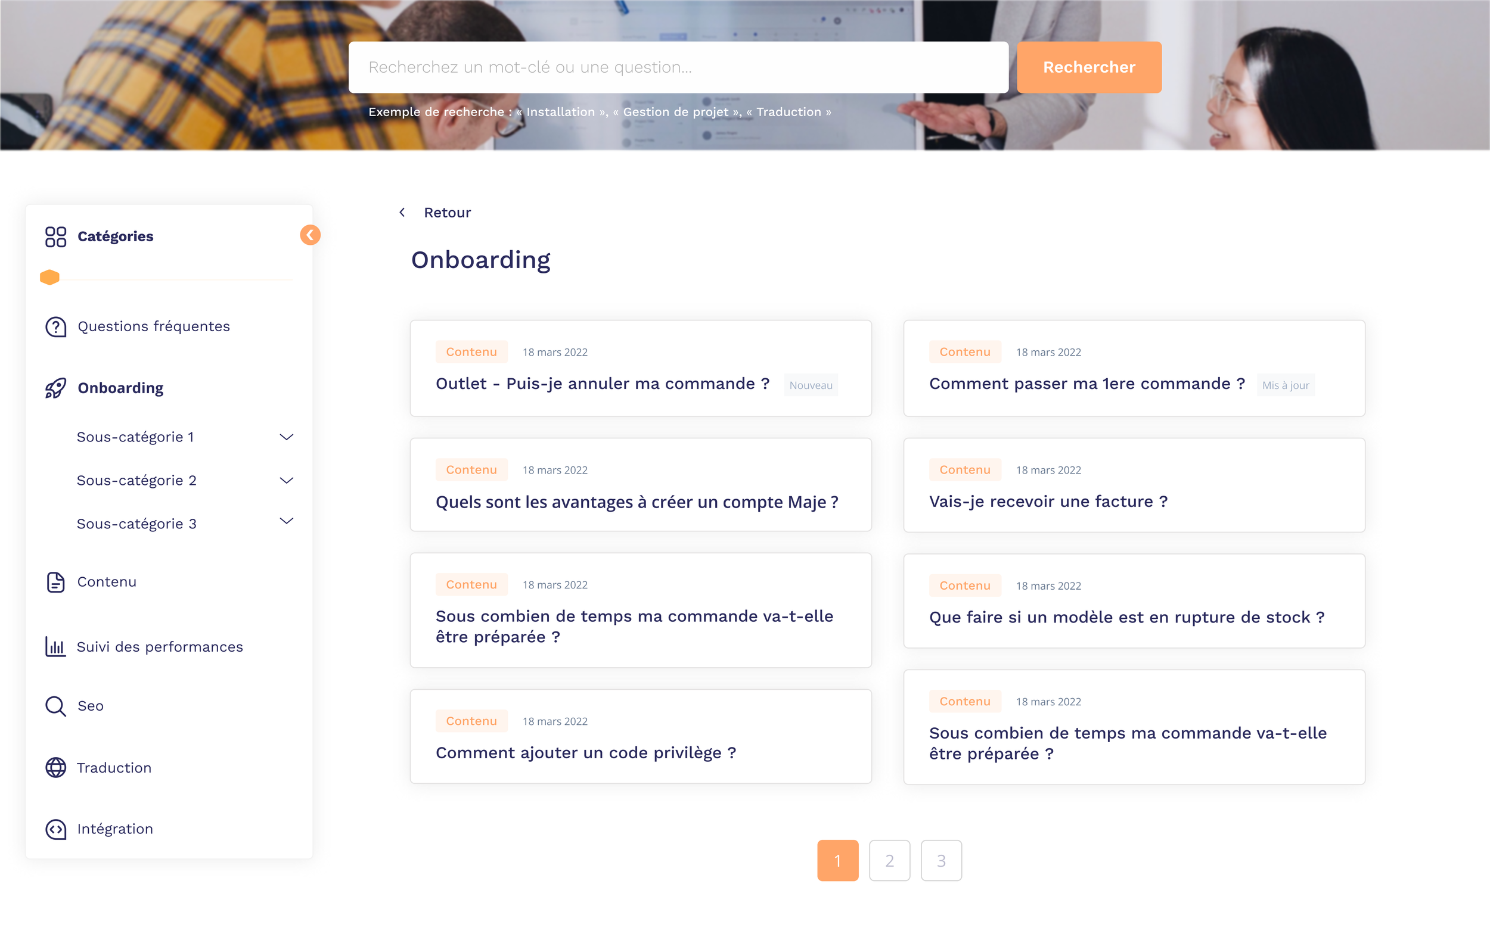Click the Catégories grid icon
The image size is (1490, 931).
55,236
